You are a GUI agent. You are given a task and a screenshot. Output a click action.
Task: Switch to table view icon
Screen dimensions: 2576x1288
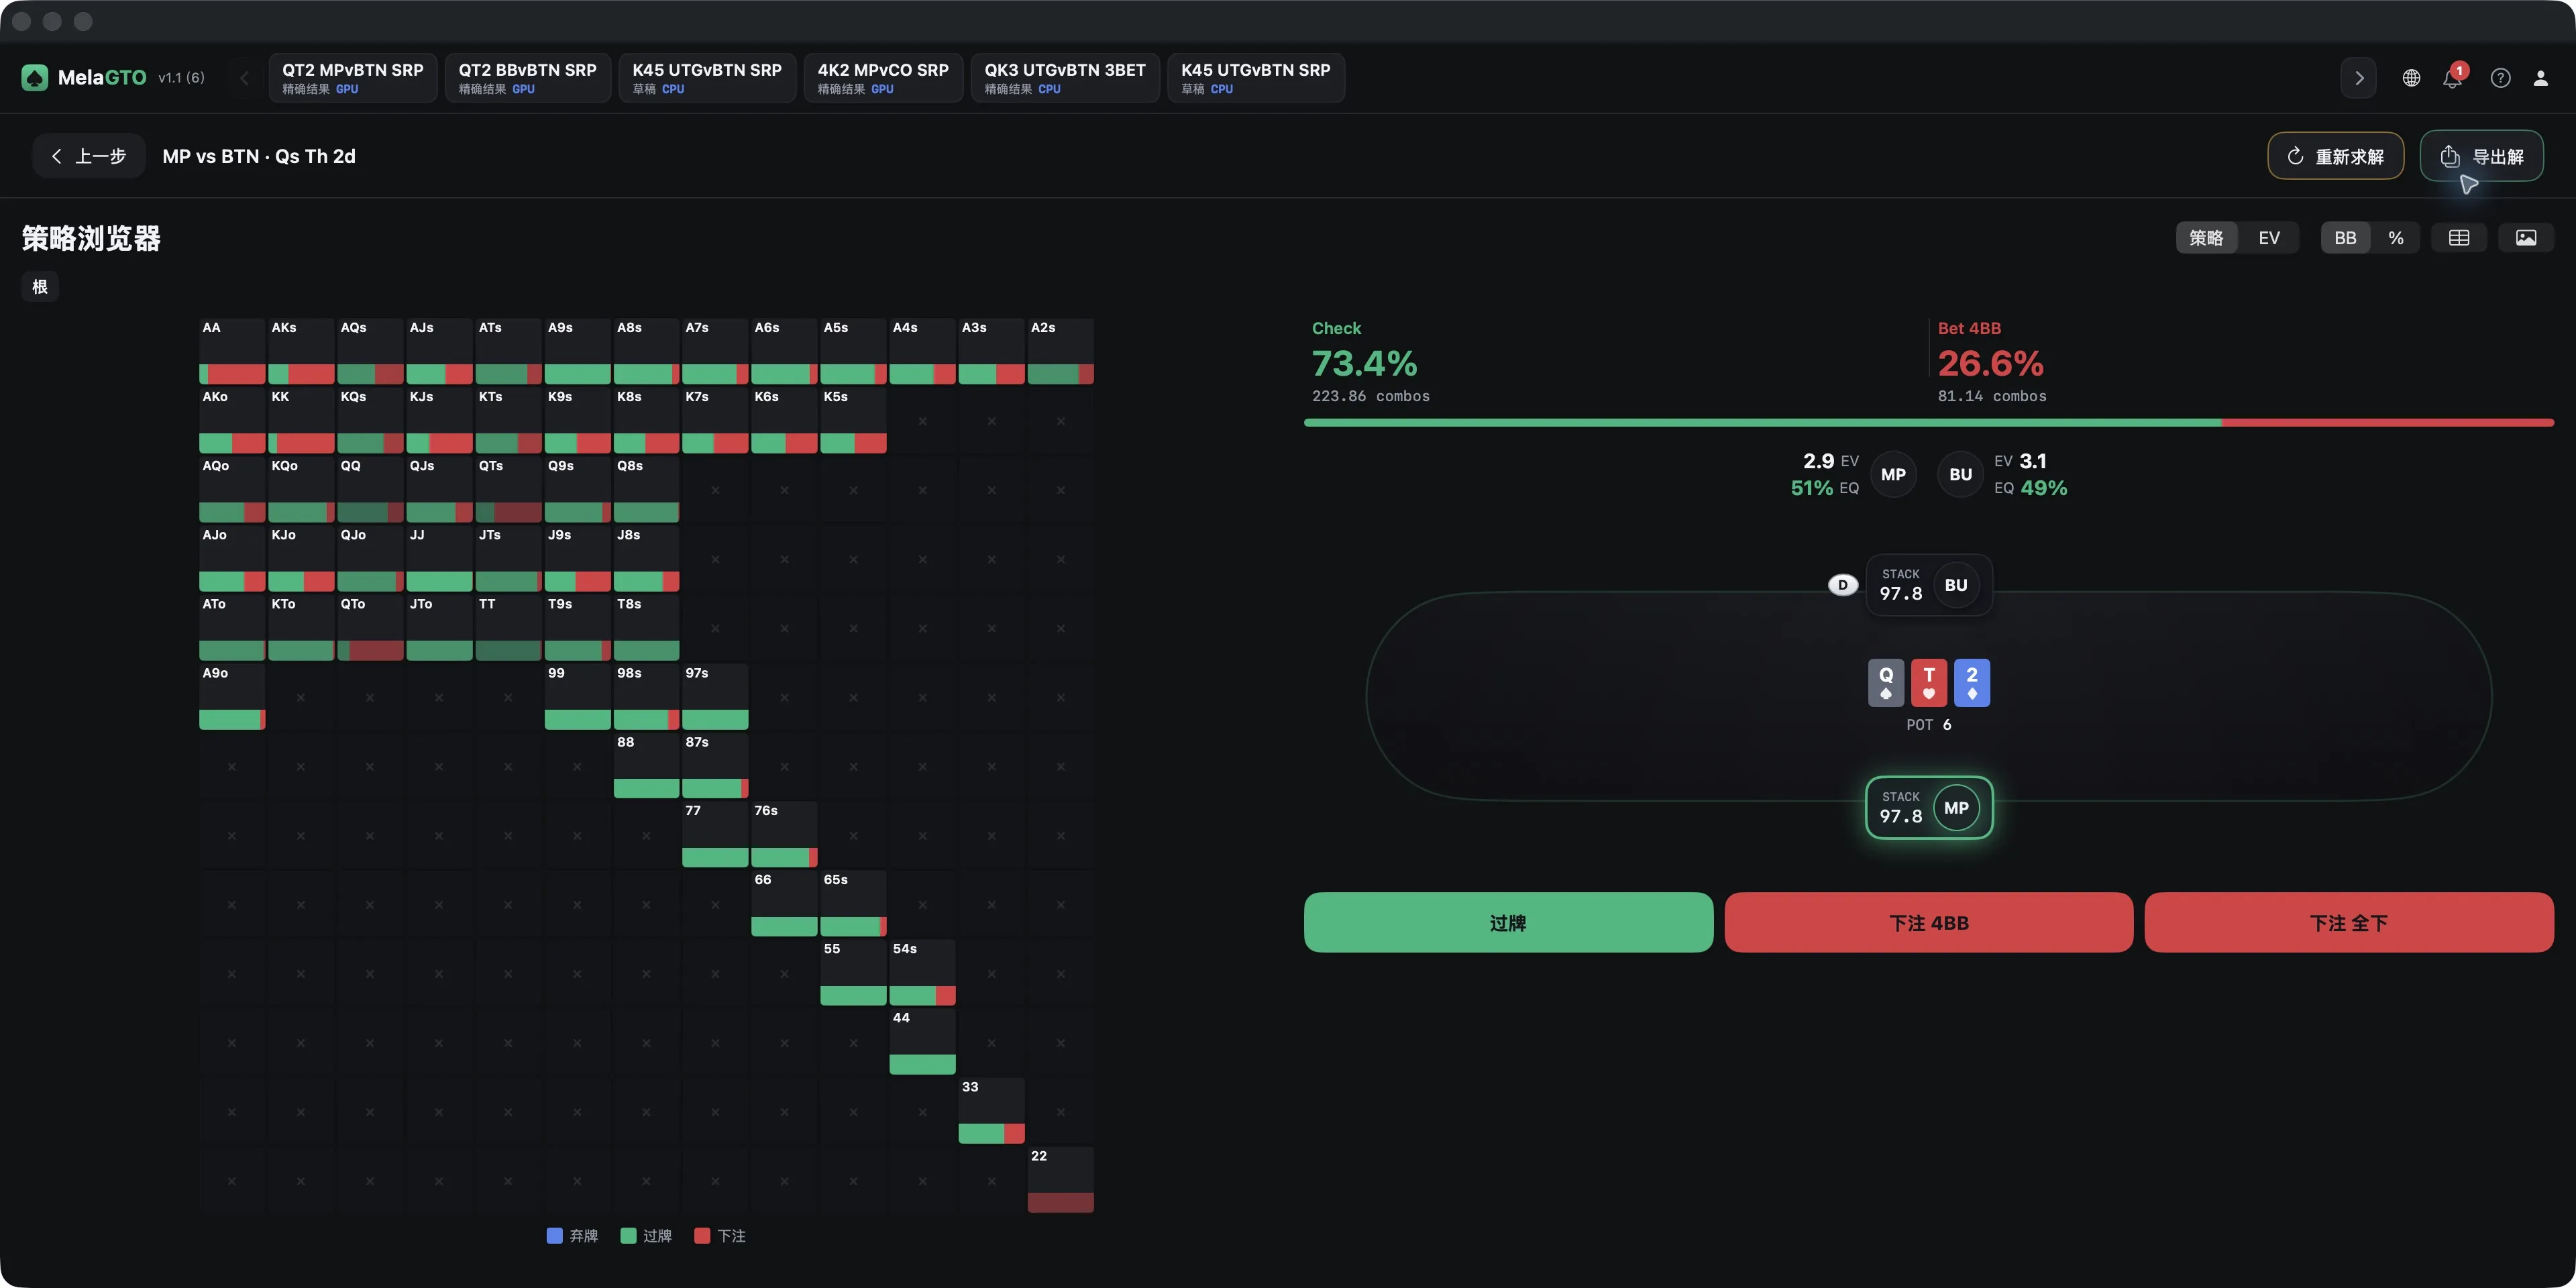pos(2459,238)
